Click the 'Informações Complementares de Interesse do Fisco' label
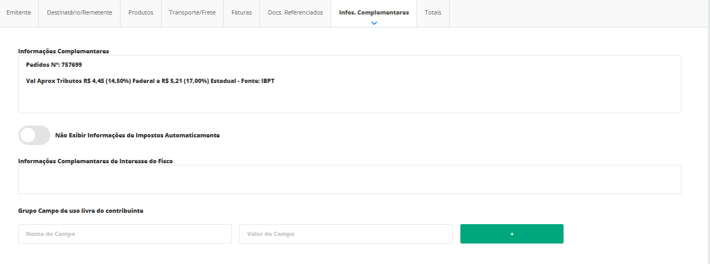The height and width of the screenshot is (264, 710). [x=96, y=161]
